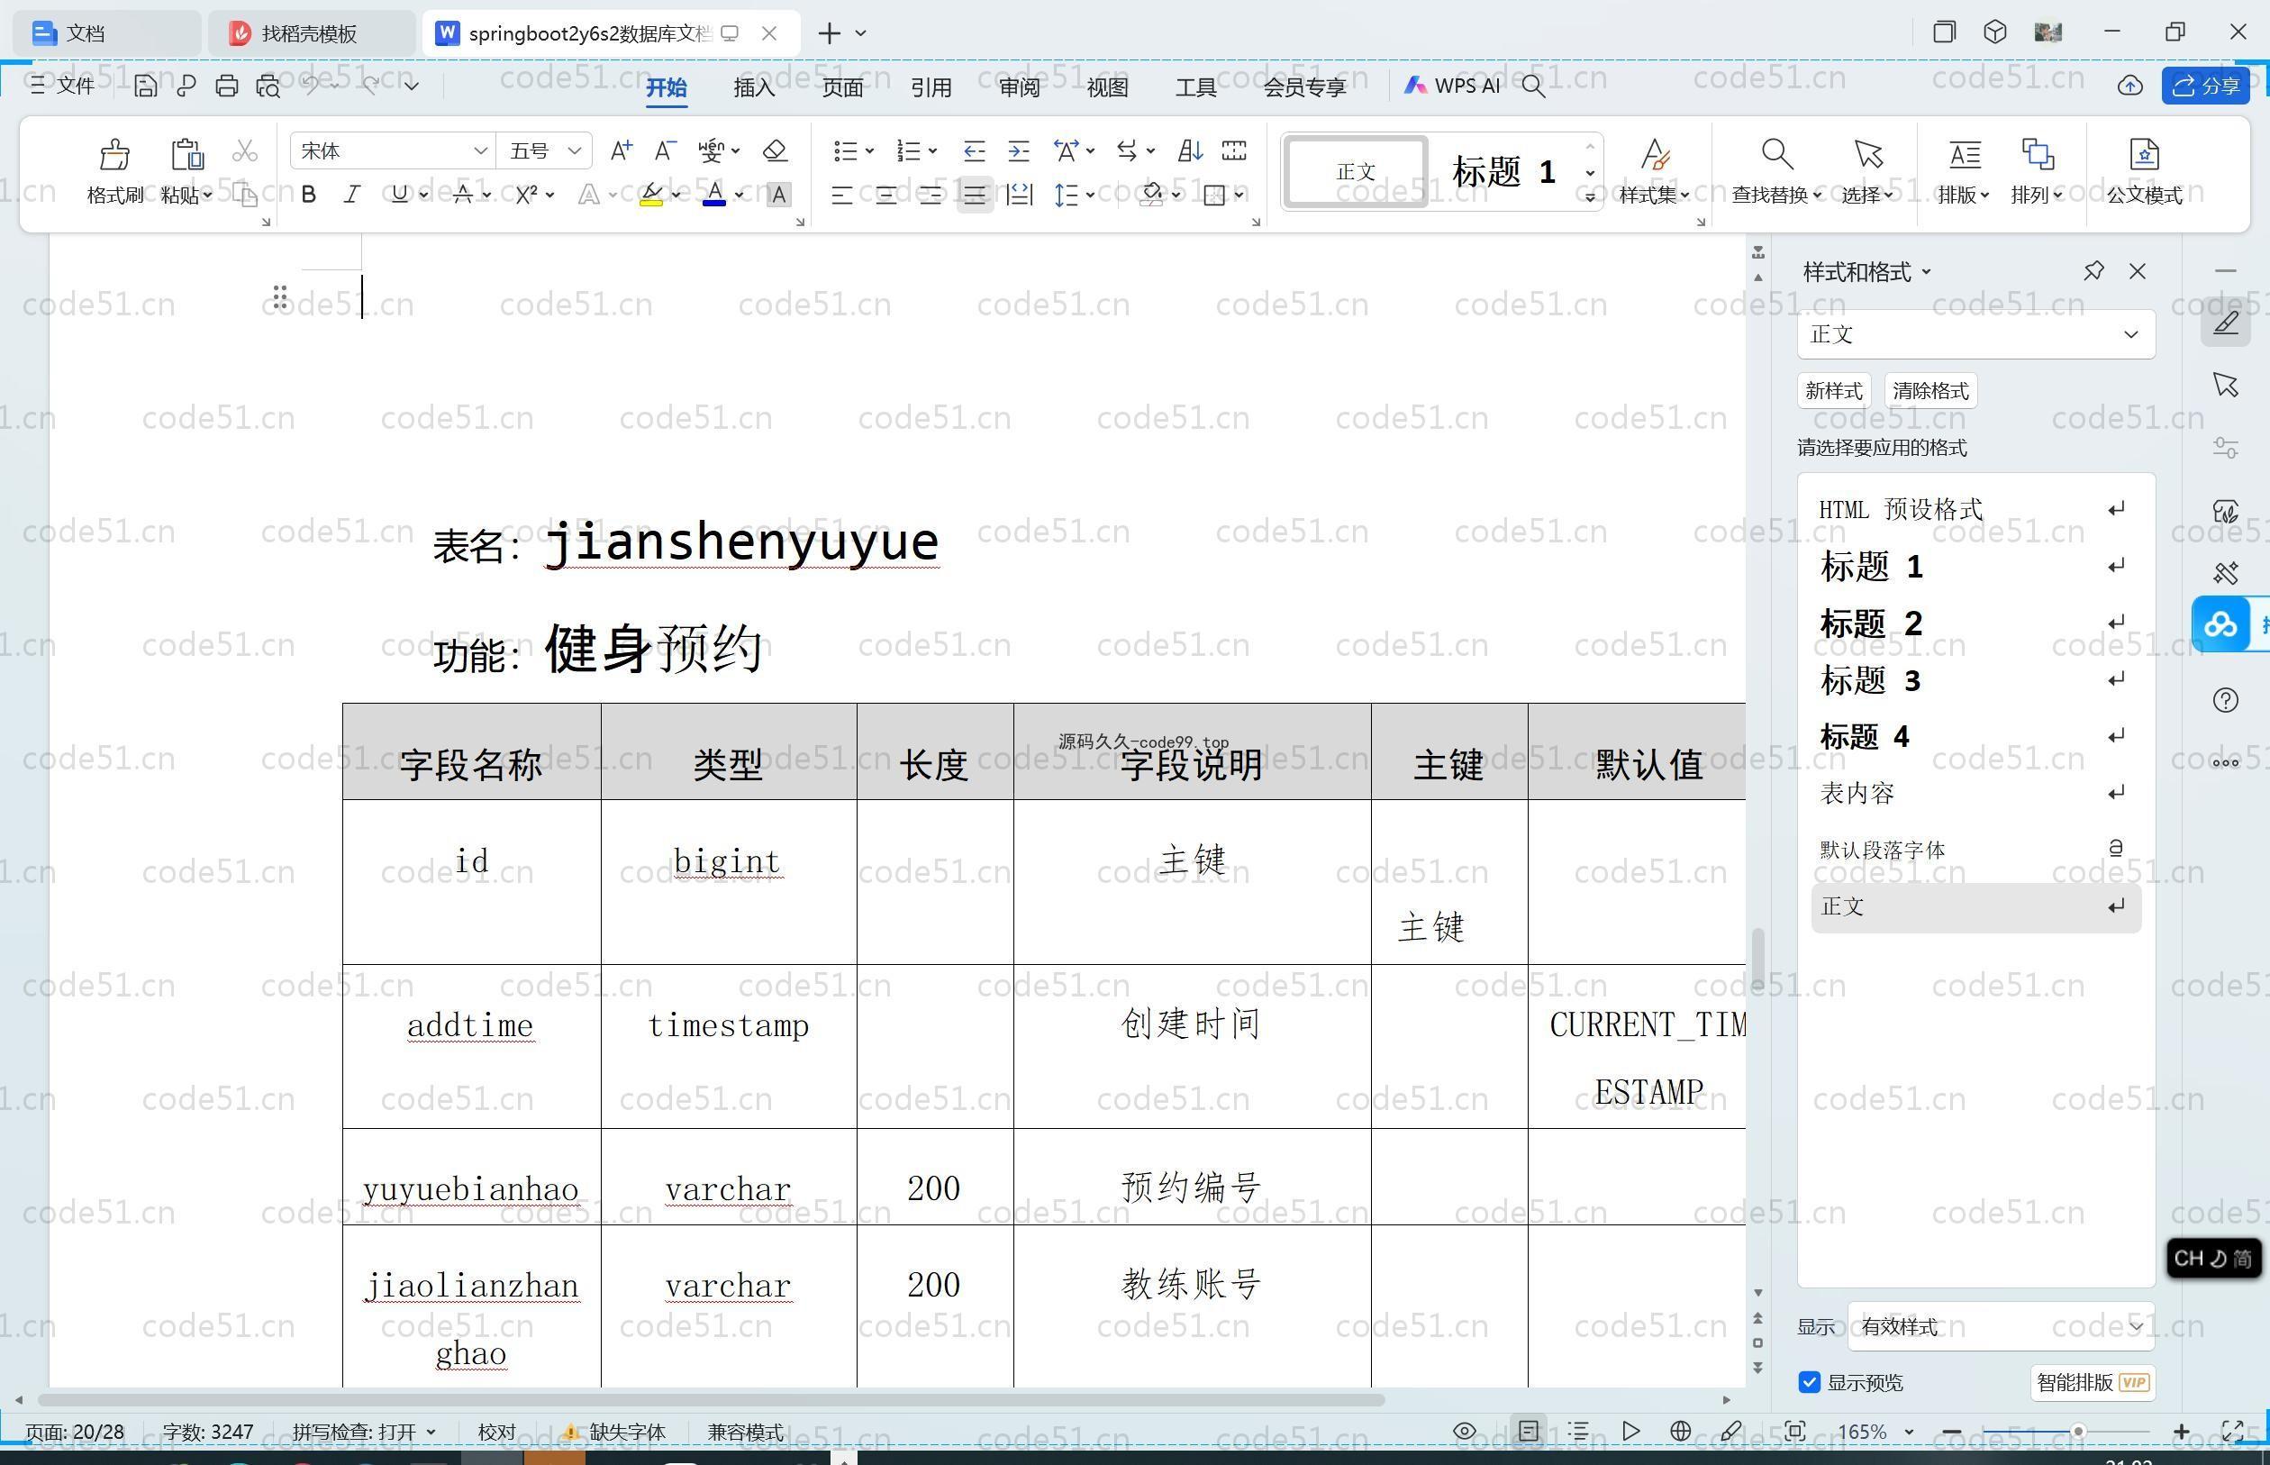Switch to outline view in status bar

click(1578, 1431)
